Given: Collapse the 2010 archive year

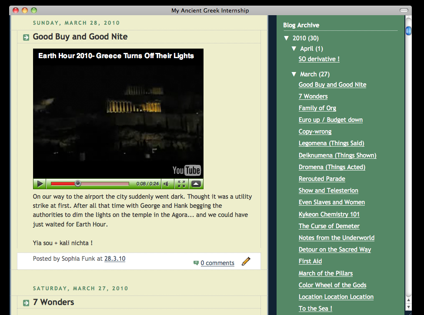Looking at the screenshot, I should click(286, 38).
